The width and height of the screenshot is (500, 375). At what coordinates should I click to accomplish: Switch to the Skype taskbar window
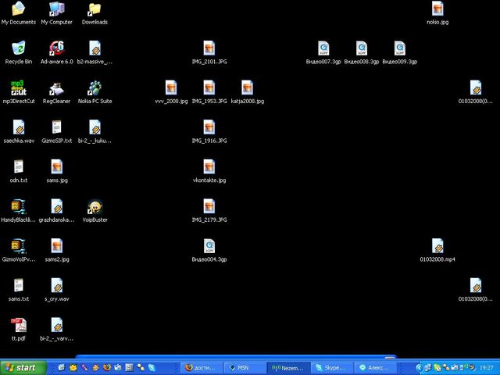(331, 367)
